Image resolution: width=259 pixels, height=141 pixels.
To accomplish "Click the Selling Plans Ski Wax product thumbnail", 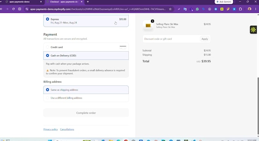I will pos(148,25).
